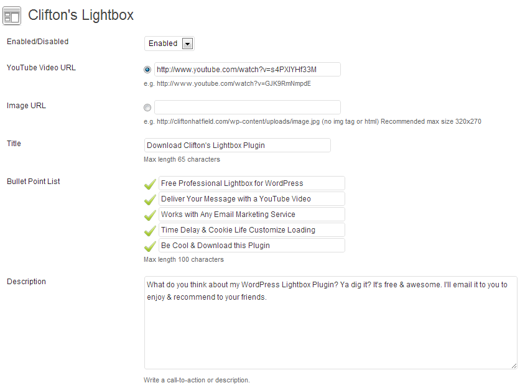
Task: Click the Deliver Your Message bullet field
Action: click(252, 198)
